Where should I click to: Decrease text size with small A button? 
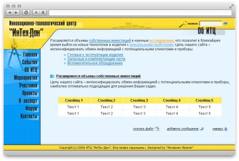[x=36, y=12]
